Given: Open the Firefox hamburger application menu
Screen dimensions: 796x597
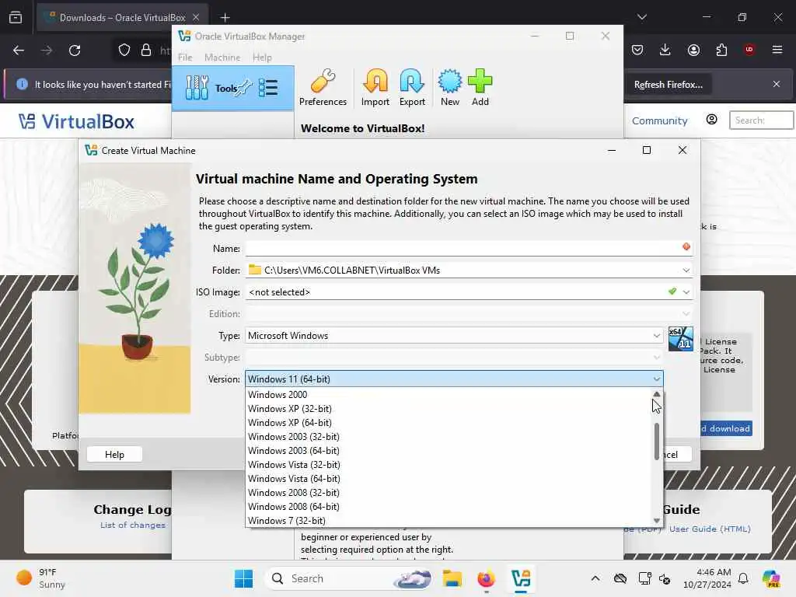Looking at the screenshot, I should point(777,50).
